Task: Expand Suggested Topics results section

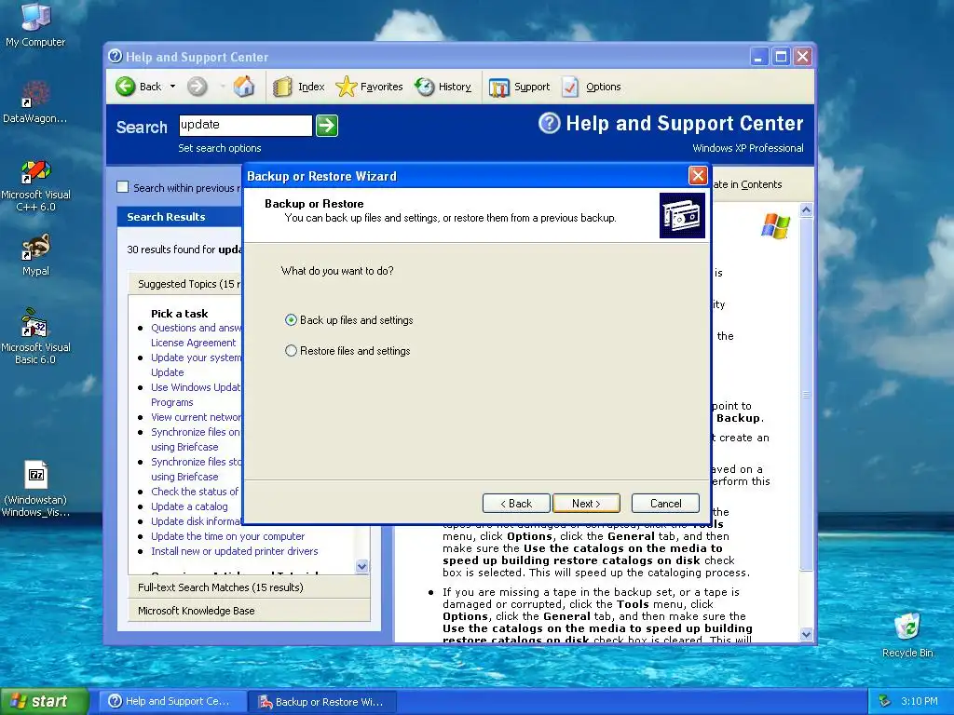Action: tap(185, 284)
